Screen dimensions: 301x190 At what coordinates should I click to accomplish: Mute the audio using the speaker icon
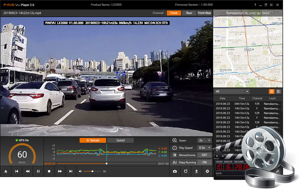pyautogui.click(x=80, y=171)
